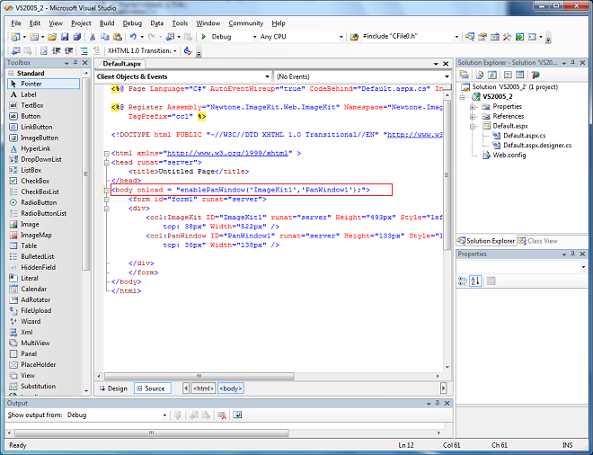Expand the Properties node in Solution Explorer
Image resolution: width=593 pixels, height=455 pixels.
473,107
